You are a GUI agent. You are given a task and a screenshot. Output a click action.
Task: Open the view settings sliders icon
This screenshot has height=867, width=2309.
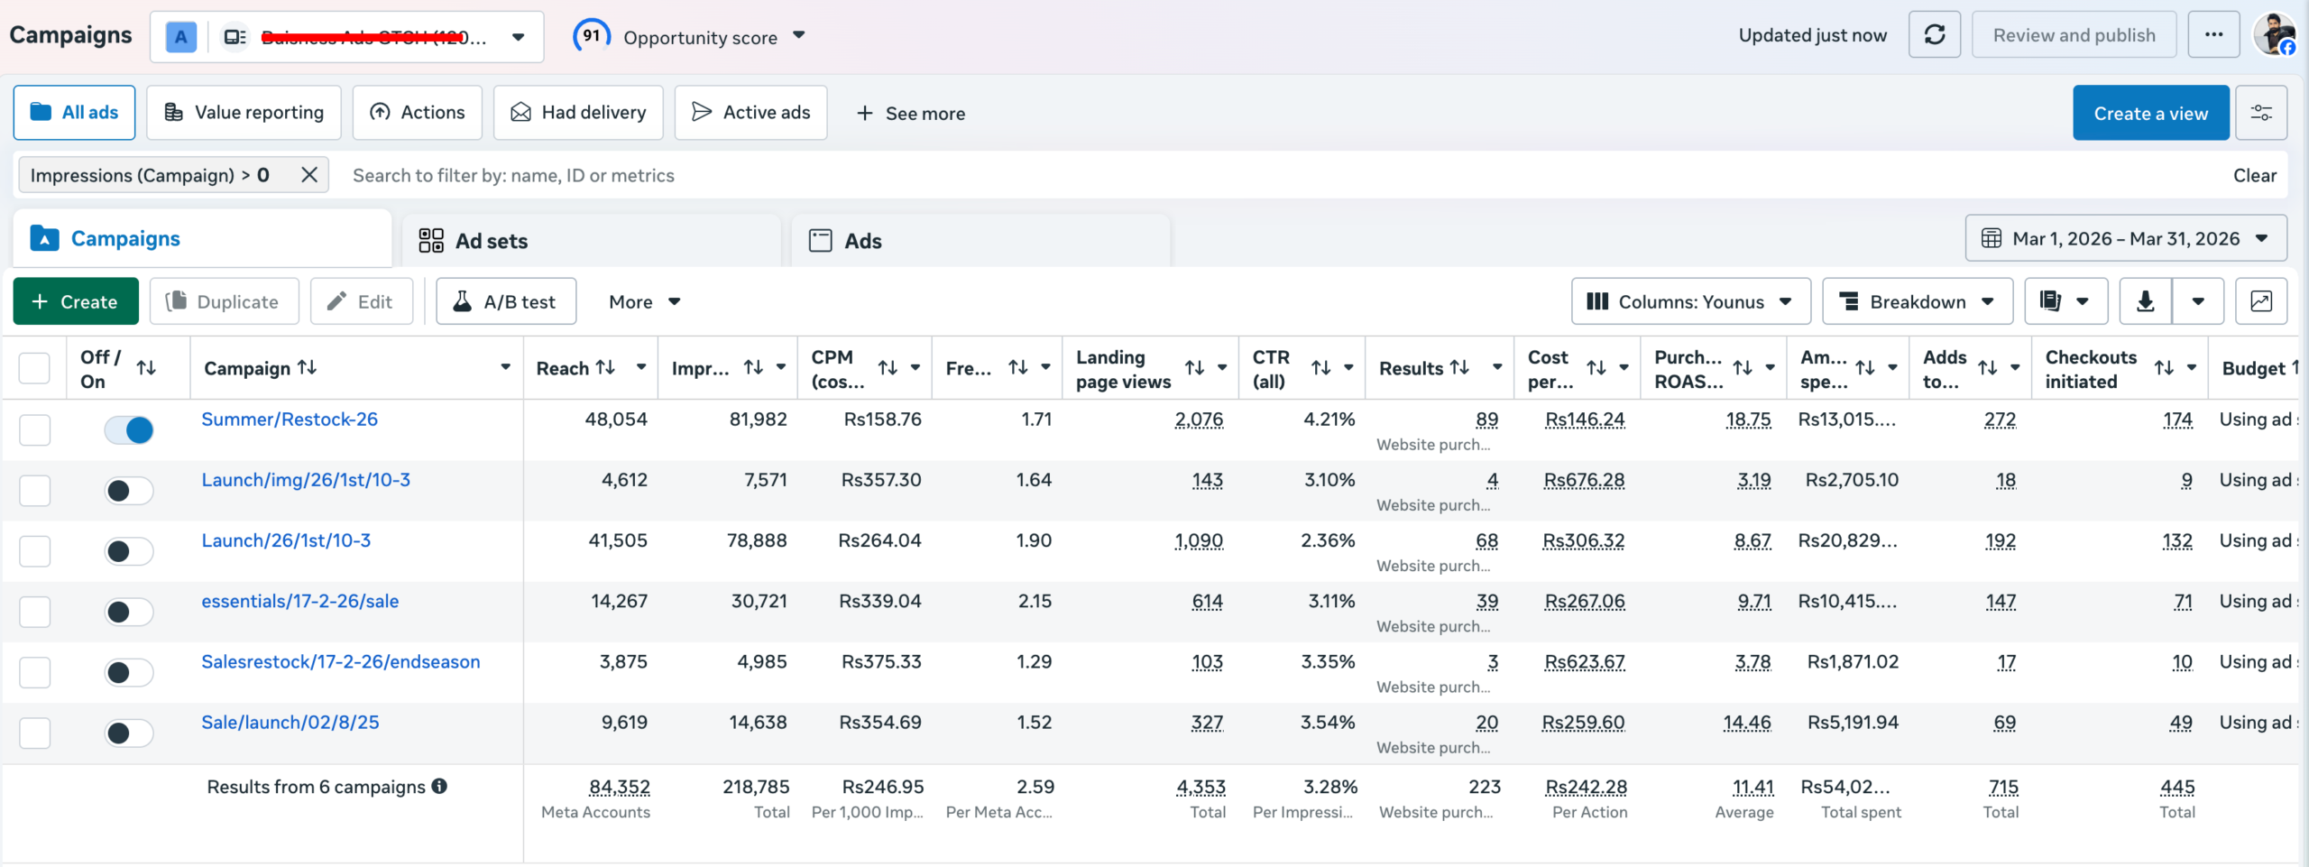coord(2261,113)
